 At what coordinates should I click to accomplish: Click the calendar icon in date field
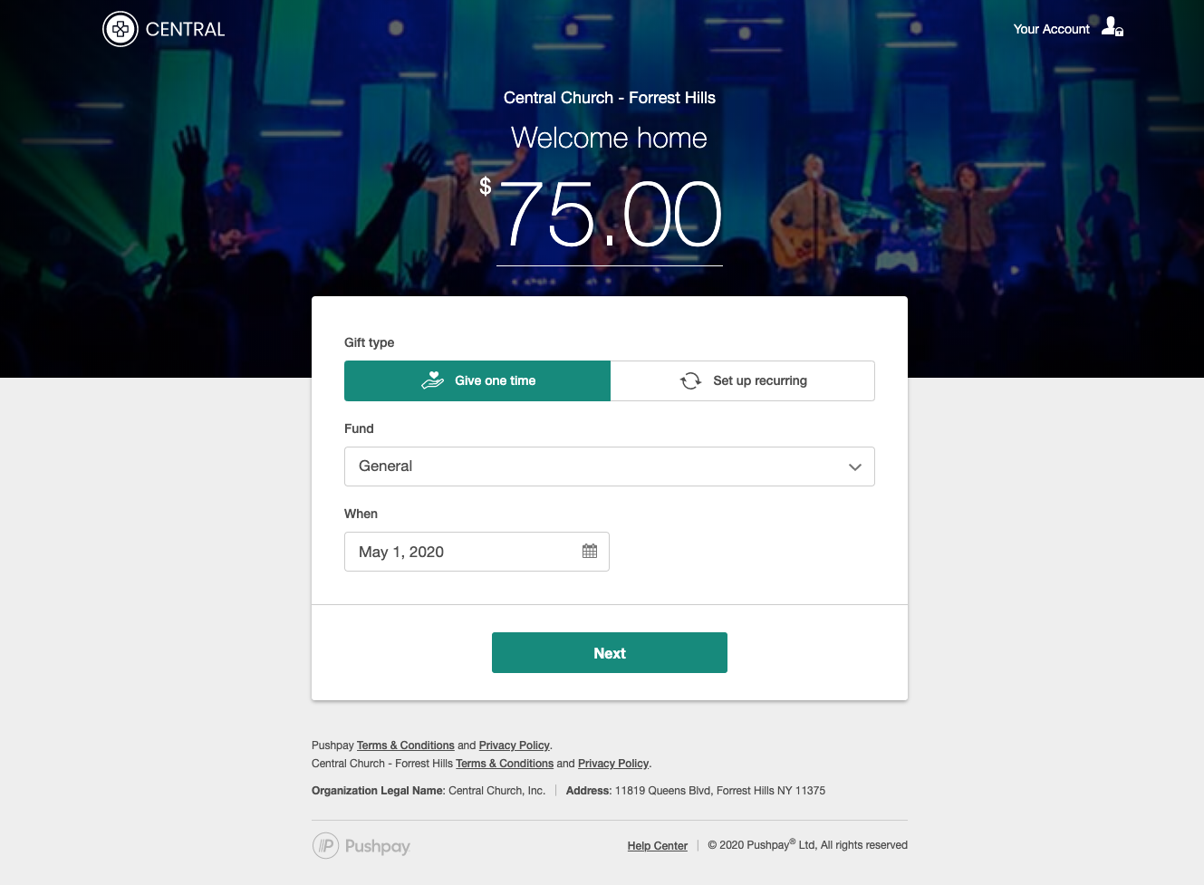click(x=590, y=552)
